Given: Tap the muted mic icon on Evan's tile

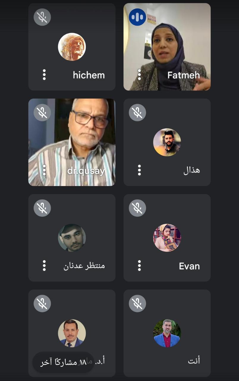Looking at the screenshot, I should [137, 208].
